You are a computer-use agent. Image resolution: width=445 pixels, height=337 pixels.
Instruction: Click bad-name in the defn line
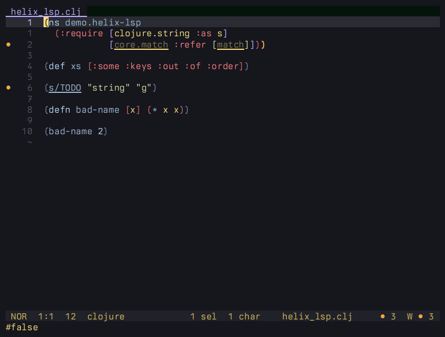coord(98,110)
